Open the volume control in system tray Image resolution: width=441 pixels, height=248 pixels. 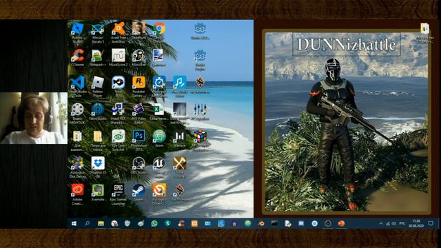(393, 223)
